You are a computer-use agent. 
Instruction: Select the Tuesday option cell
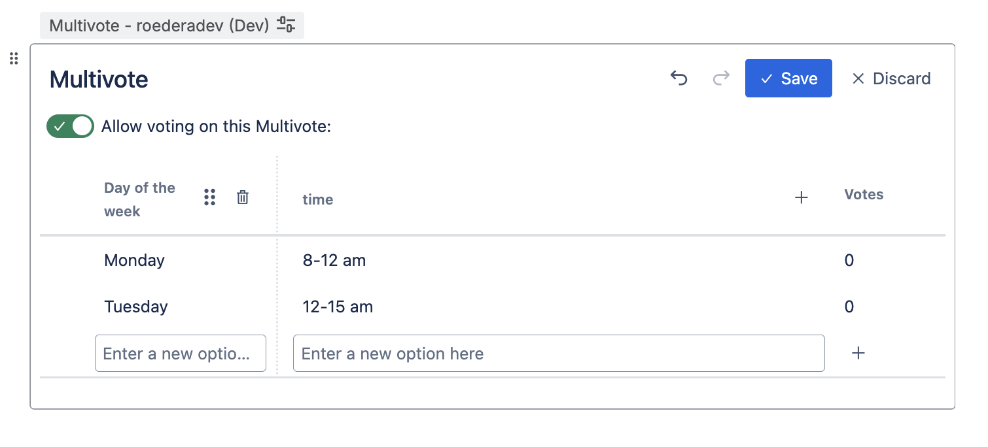pos(136,306)
